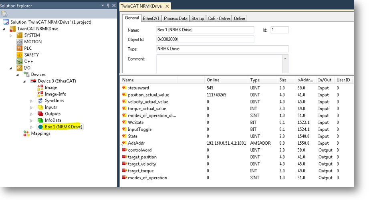Screen dimensions: 369x200
Task: Sort by the Size column header
Action: coord(286,80)
